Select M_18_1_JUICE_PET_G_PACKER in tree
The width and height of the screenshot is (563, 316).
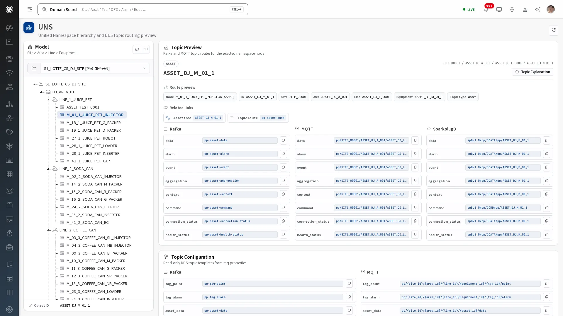pyautogui.click(x=93, y=123)
